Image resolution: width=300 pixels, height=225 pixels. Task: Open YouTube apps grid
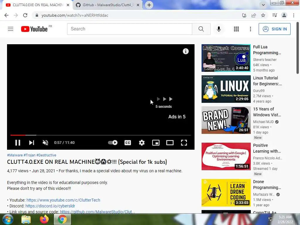(236, 29)
